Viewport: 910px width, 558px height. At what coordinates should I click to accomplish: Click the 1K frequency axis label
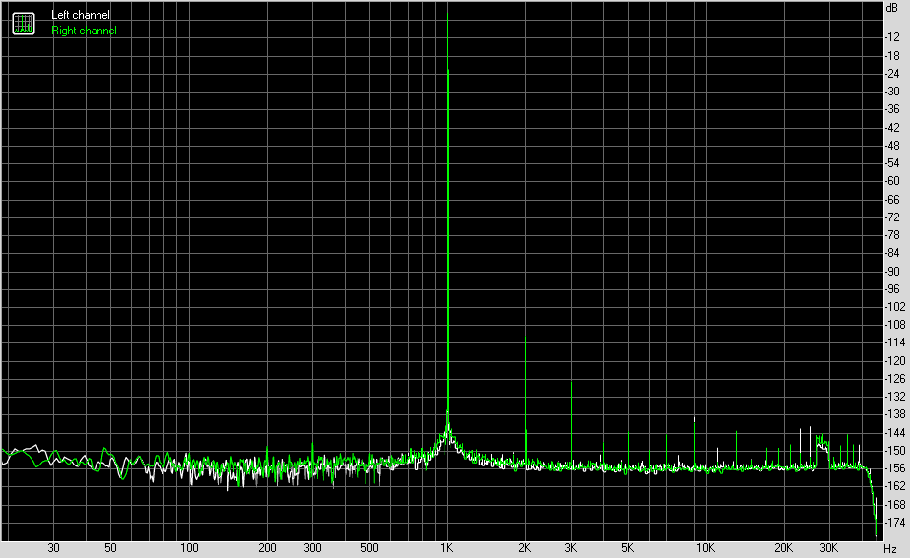tap(446, 548)
